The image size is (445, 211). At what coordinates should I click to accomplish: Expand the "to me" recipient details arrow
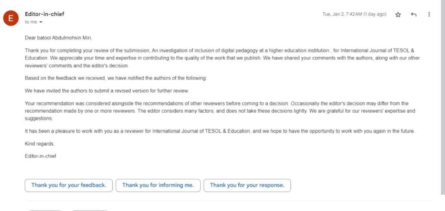coord(41,22)
